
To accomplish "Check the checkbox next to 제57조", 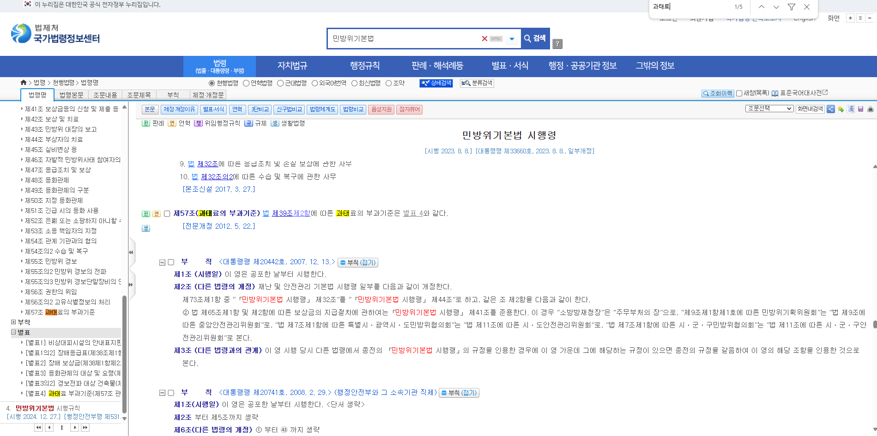I will coord(167,213).
